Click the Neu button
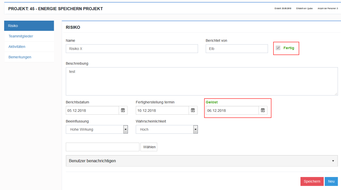This screenshot has height=190, width=341. (x=331, y=181)
